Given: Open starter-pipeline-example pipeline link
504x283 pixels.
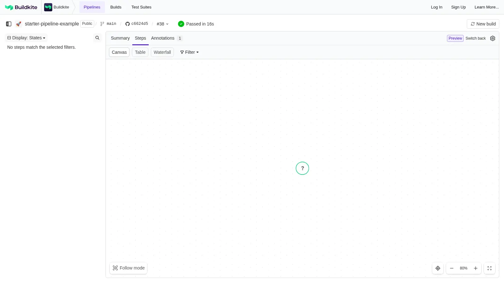Looking at the screenshot, I should [52, 24].
